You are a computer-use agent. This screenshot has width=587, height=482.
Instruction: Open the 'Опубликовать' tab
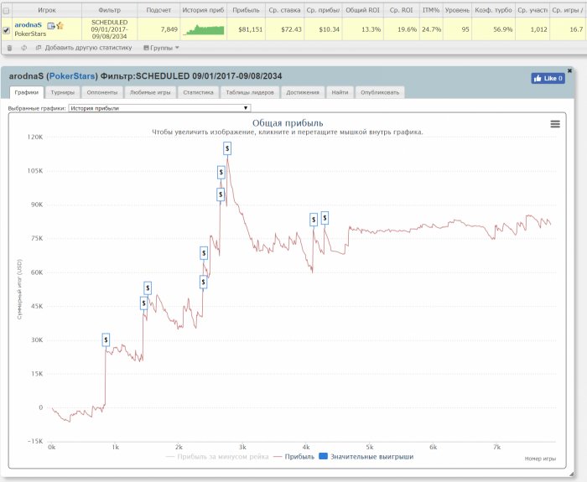coord(380,92)
